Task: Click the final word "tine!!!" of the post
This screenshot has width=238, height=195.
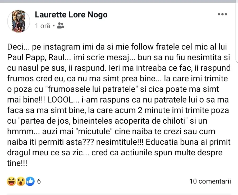Action: 17,163
